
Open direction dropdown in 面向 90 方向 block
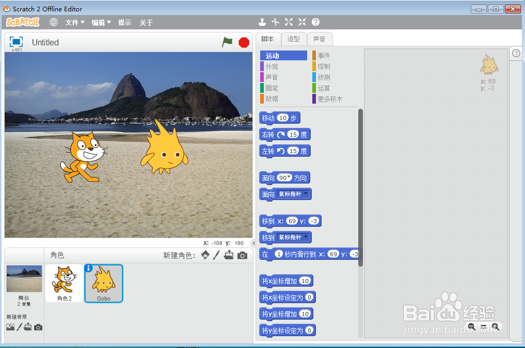289,177
